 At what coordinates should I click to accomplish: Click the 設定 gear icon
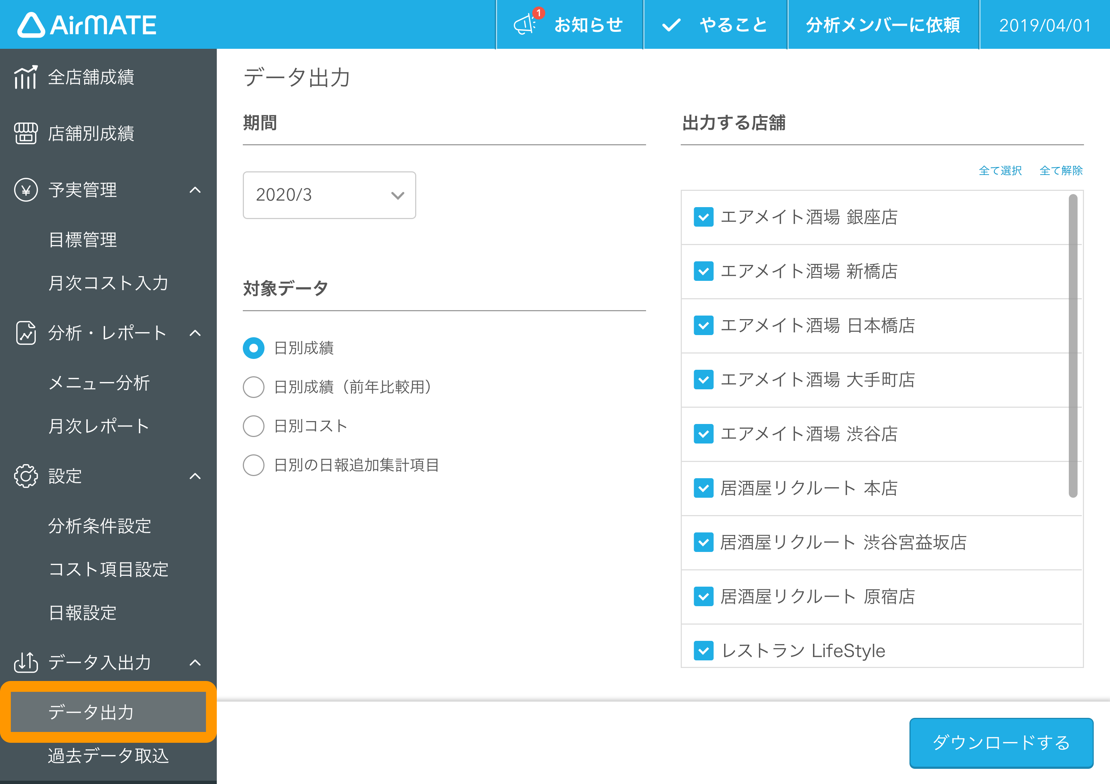click(26, 476)
